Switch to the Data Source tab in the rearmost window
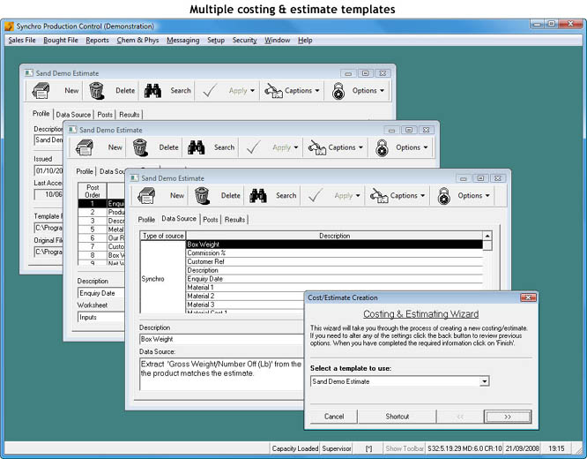 coord(73,115)
